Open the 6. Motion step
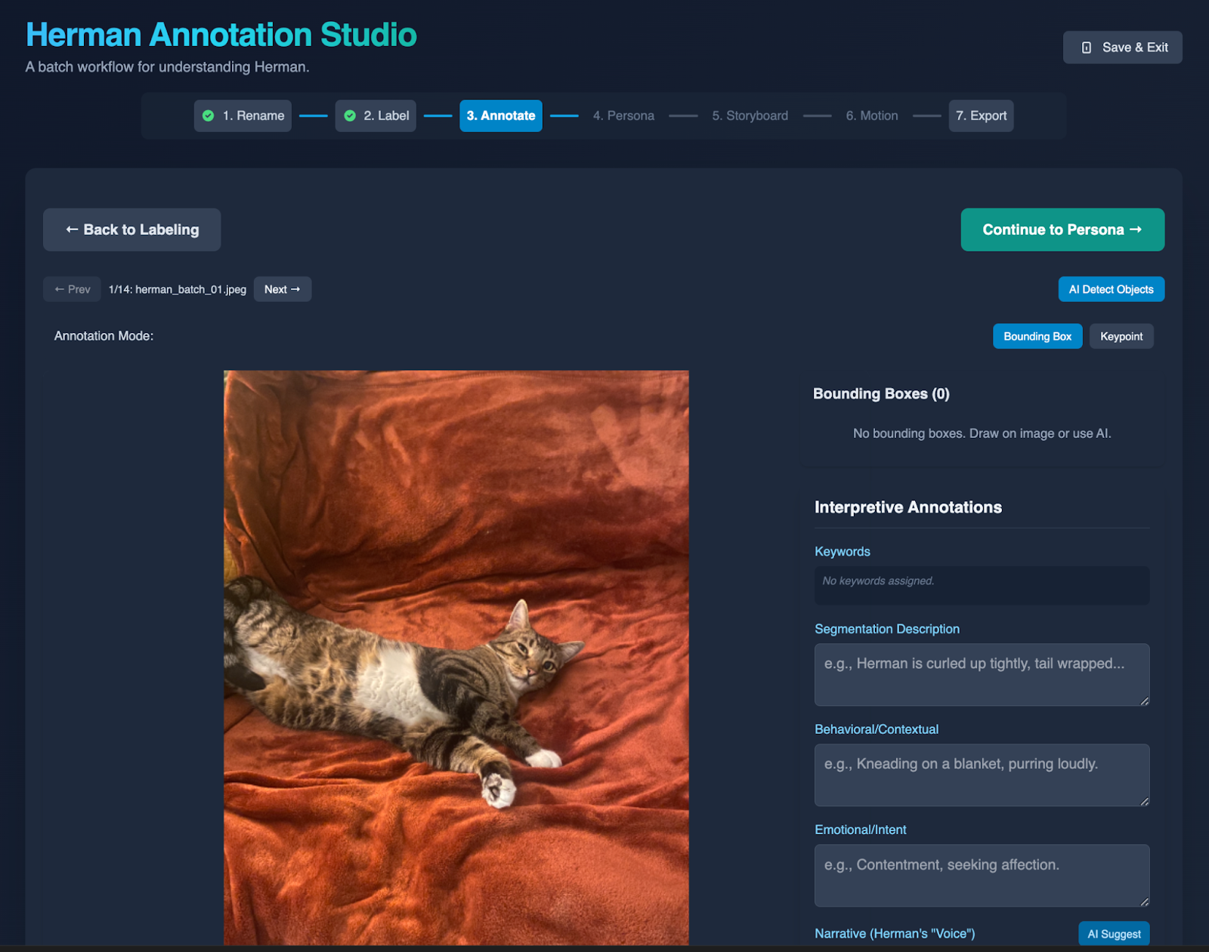This screenshot has width=1209, height=952. pos(871,116)
